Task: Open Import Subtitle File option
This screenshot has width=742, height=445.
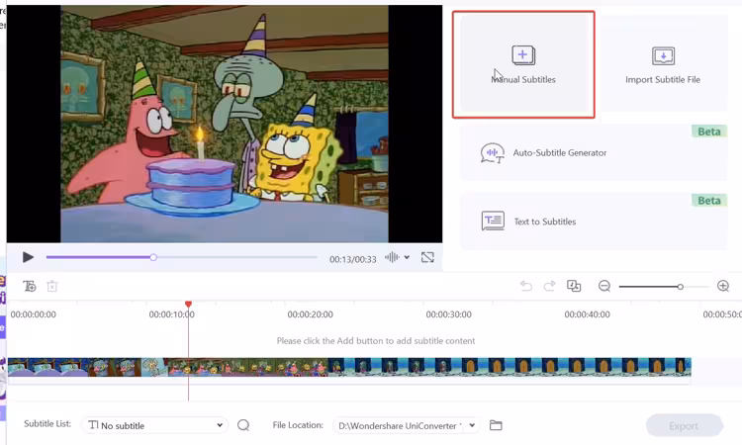Action: (664, 64)
